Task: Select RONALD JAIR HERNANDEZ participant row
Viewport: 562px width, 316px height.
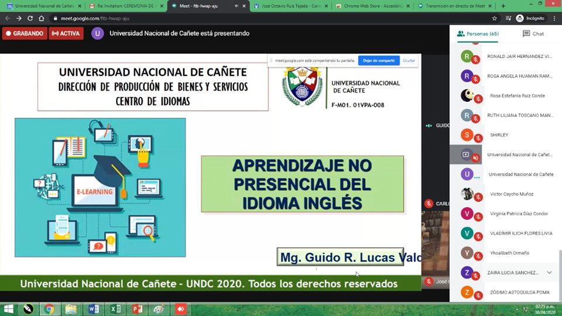Action: [x=505, y=56]
